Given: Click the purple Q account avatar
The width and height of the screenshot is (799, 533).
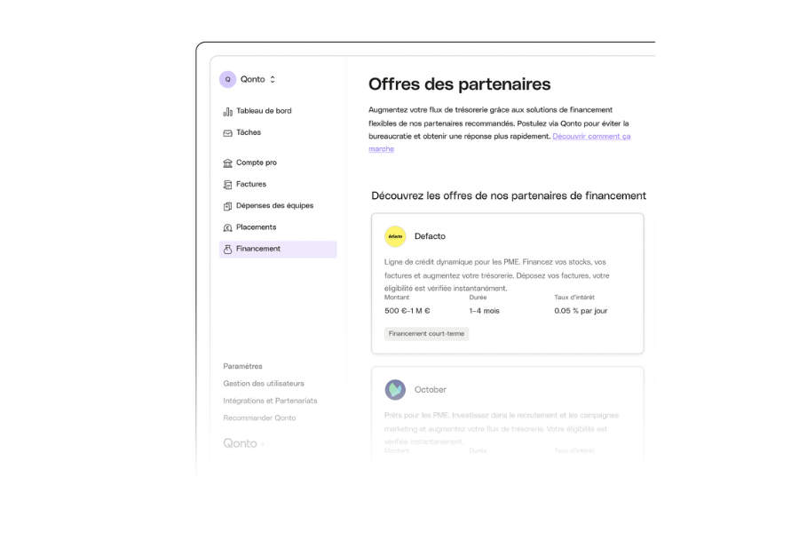Looking at the screenshot, I should pos(228,79).
